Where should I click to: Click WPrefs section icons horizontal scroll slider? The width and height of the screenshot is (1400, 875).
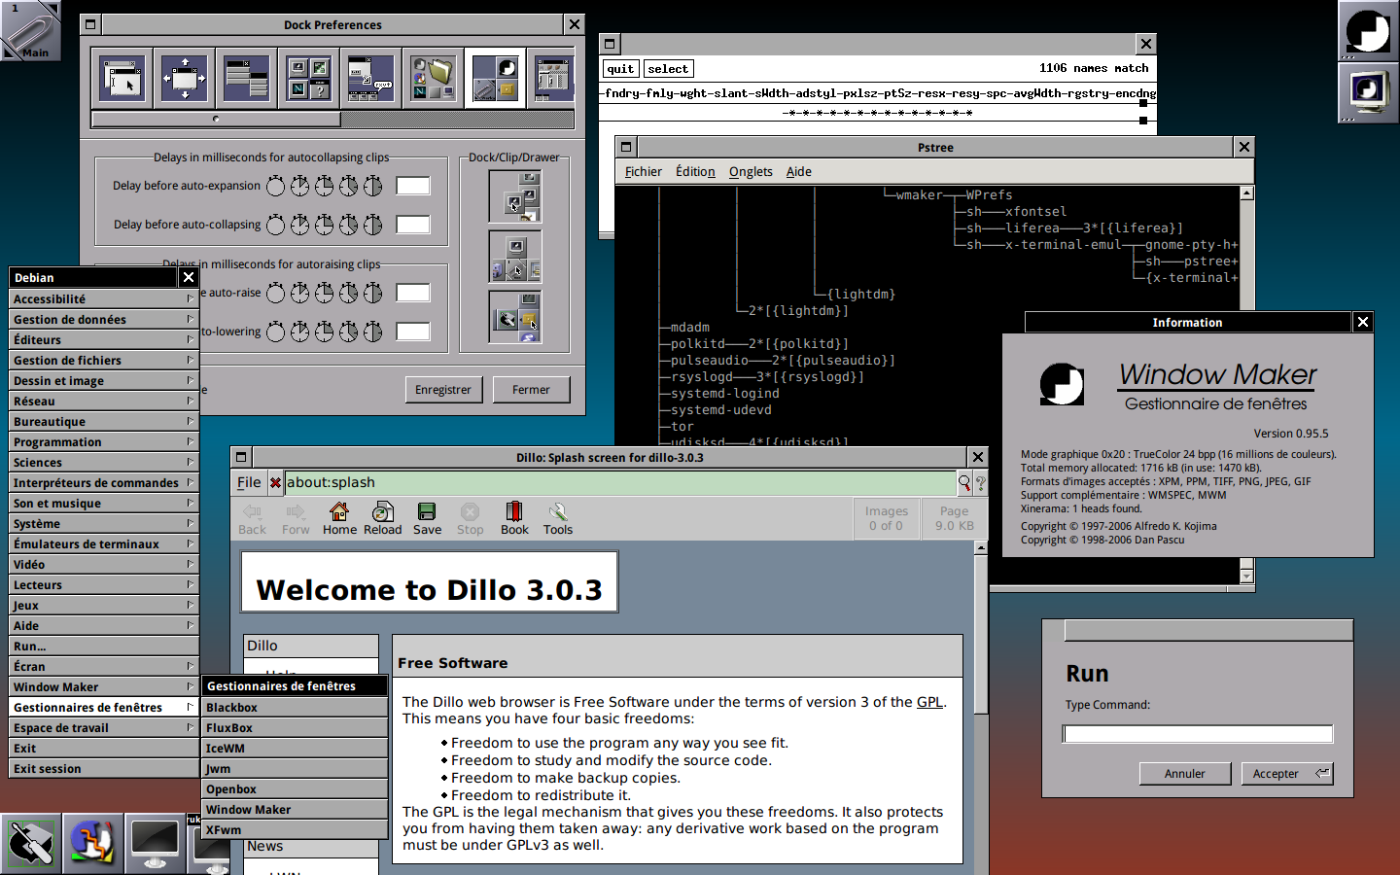[x=216, y=119]
